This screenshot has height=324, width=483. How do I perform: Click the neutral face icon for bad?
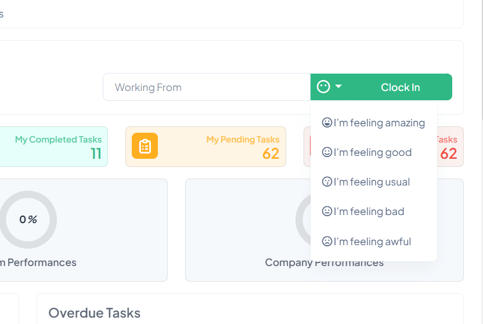pyautogui.click(x=327, y=212)
